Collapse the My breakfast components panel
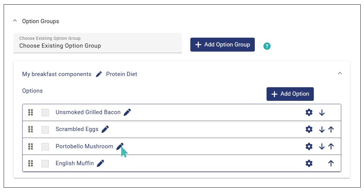The image size is (364, 192). click(x=340, y=73)
